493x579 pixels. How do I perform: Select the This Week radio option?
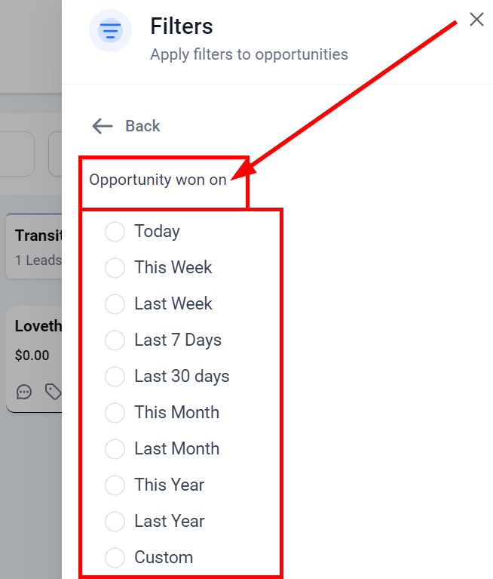115,268
